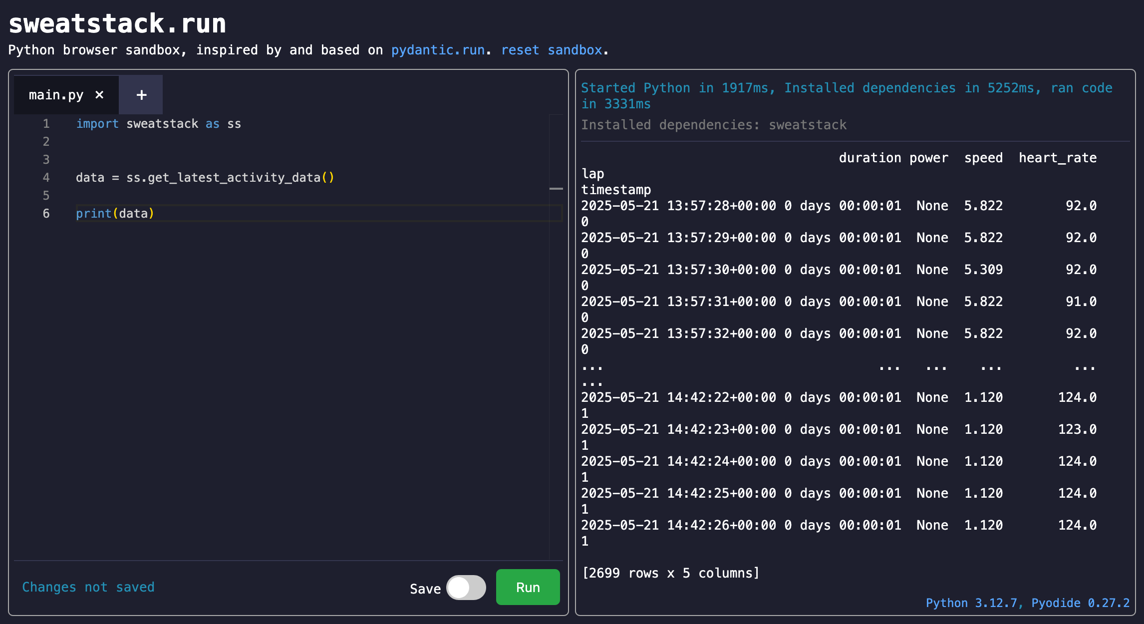Click the get_latest_activity_data code line
The width and height of the screenshot is (1144, 624).
[x=205, y=178]
